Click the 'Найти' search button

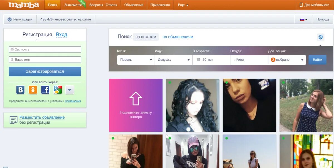(x=317, y=60)
